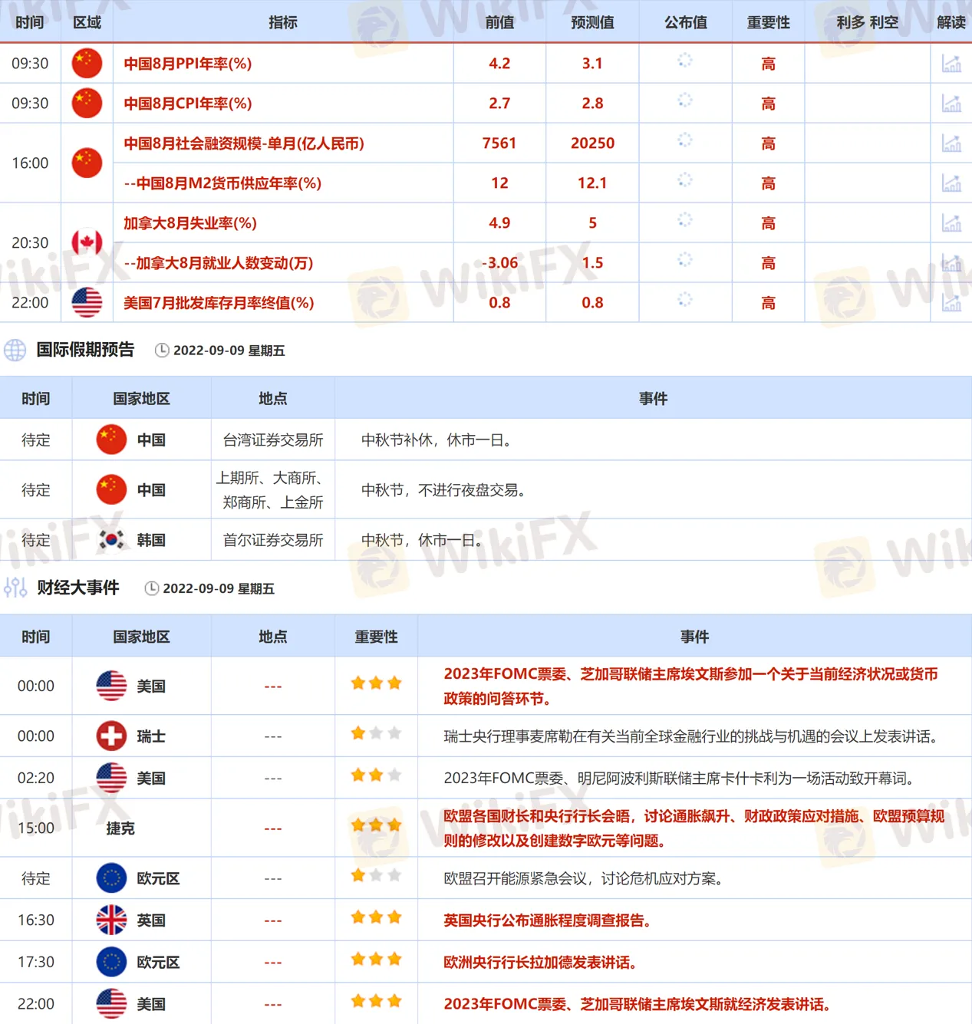
Task: Click loading spinner for China M2 published value
Action: (685, 180)
